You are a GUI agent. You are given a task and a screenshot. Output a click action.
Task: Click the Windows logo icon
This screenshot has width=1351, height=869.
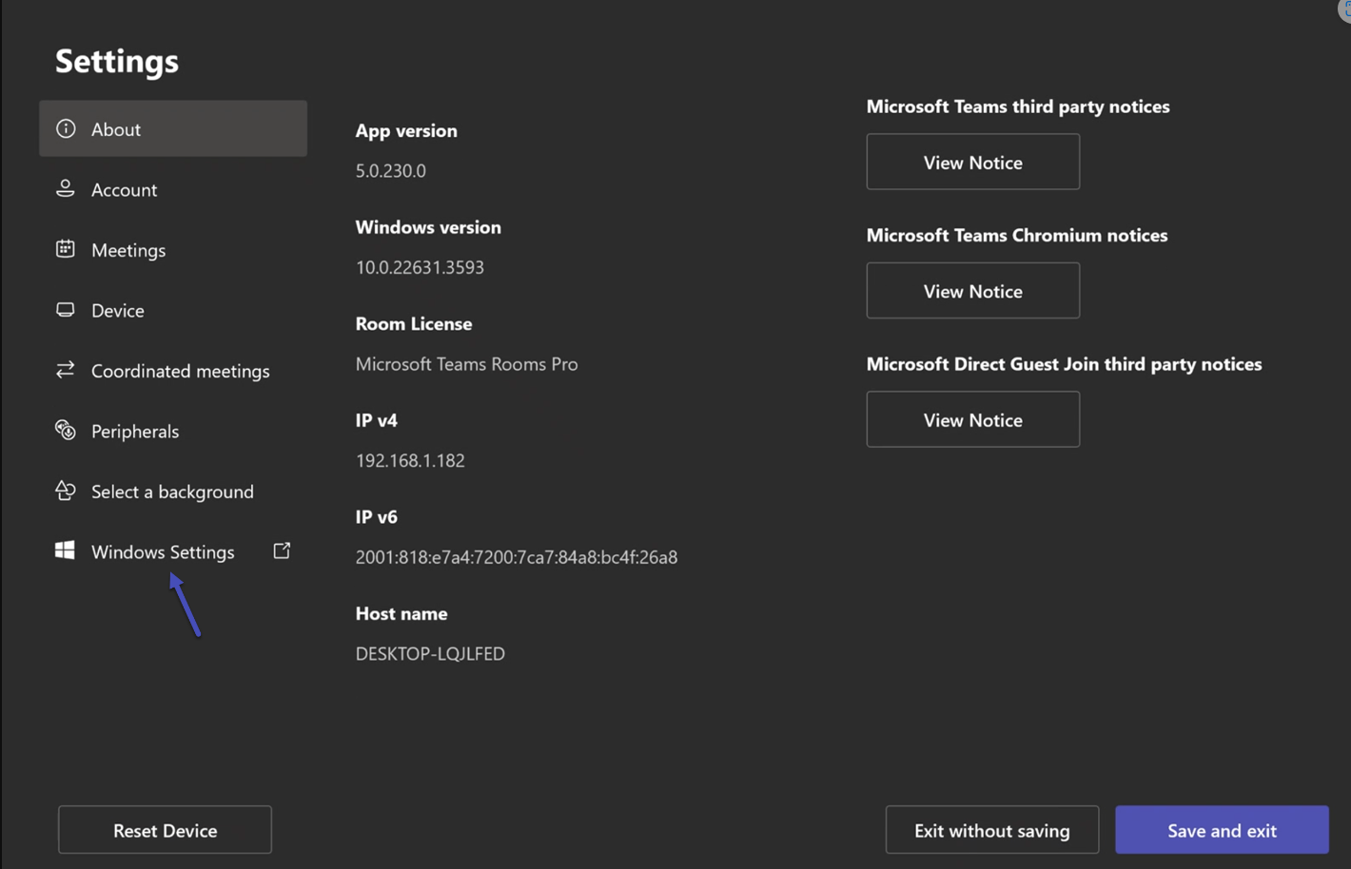[x=65, y=550]
